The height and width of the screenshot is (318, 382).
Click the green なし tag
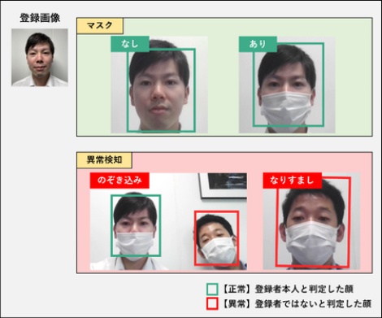pyautogui.click(x=130, y=44)
